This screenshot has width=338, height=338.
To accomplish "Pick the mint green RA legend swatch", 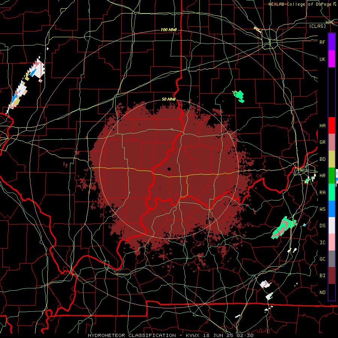I will coord(332,192).
